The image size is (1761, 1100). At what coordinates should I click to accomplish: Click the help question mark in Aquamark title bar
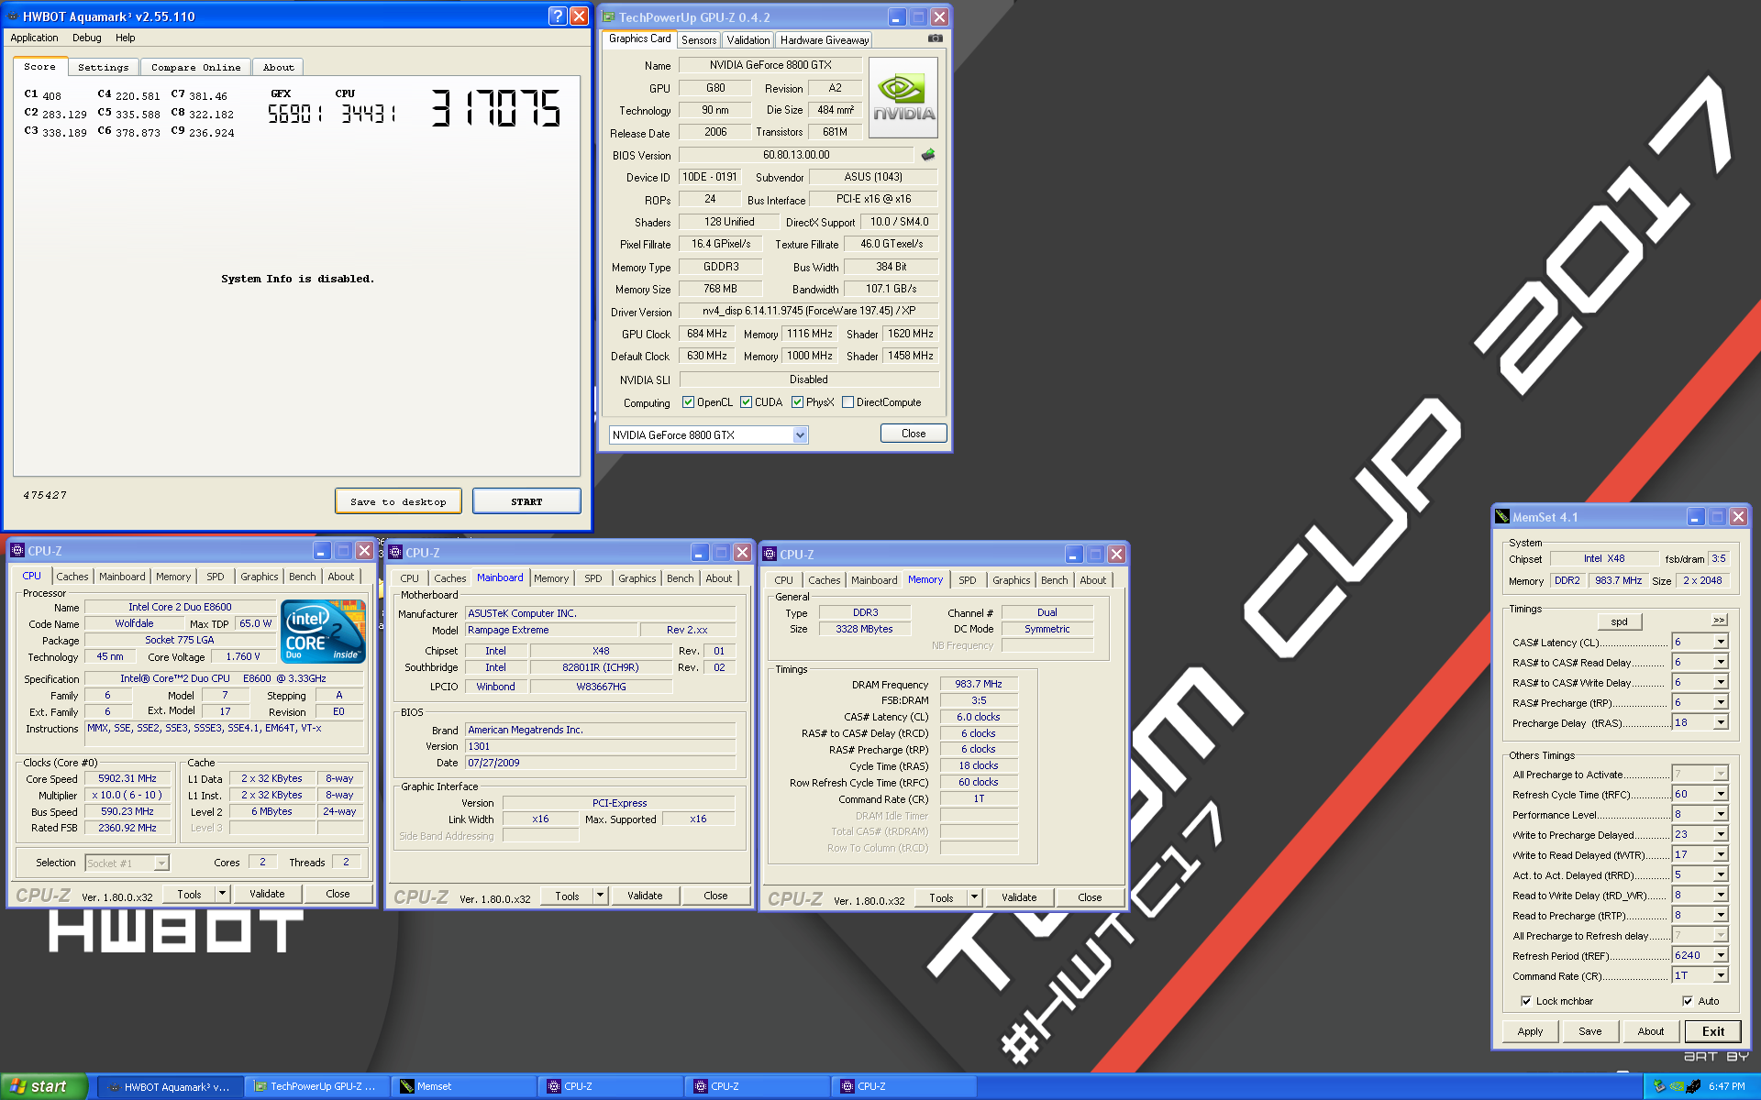[558, 16]
